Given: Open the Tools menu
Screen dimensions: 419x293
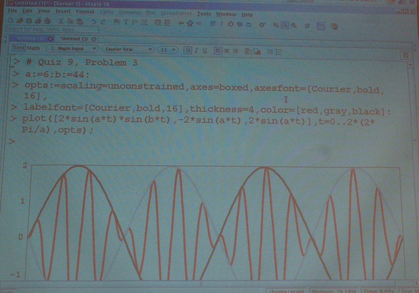Looking at the screenshot, I should click(204, 14).
